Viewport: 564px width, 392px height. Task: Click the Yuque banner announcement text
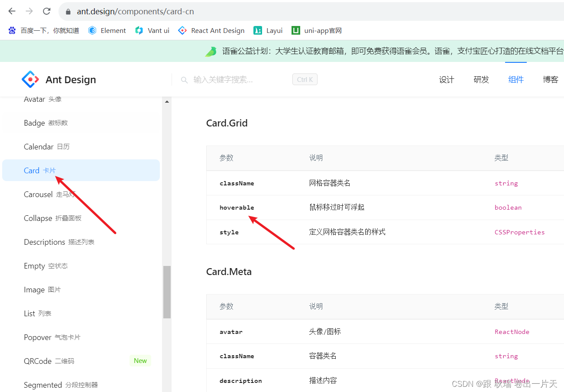point(393,51)
